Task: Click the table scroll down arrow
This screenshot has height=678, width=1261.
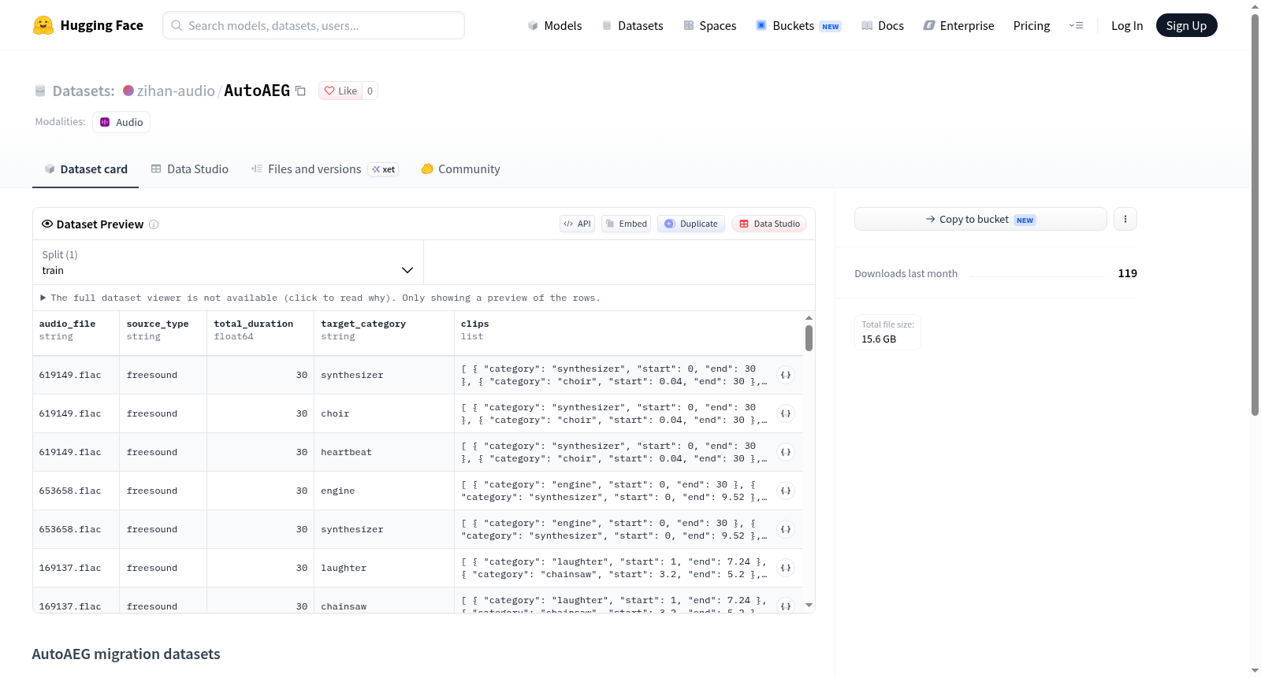Action: pyautogui.click(x=809, y=606)
